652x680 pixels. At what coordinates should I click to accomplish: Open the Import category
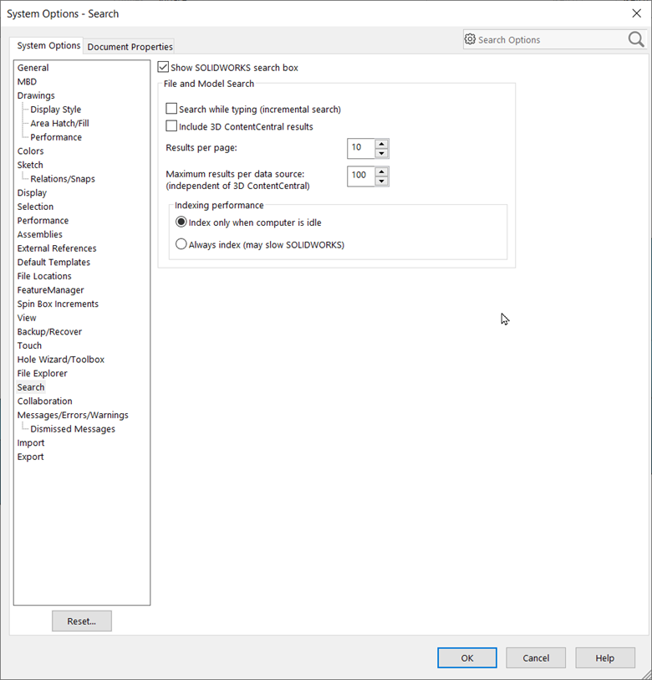pyautogui.click(x=31, y=442)
